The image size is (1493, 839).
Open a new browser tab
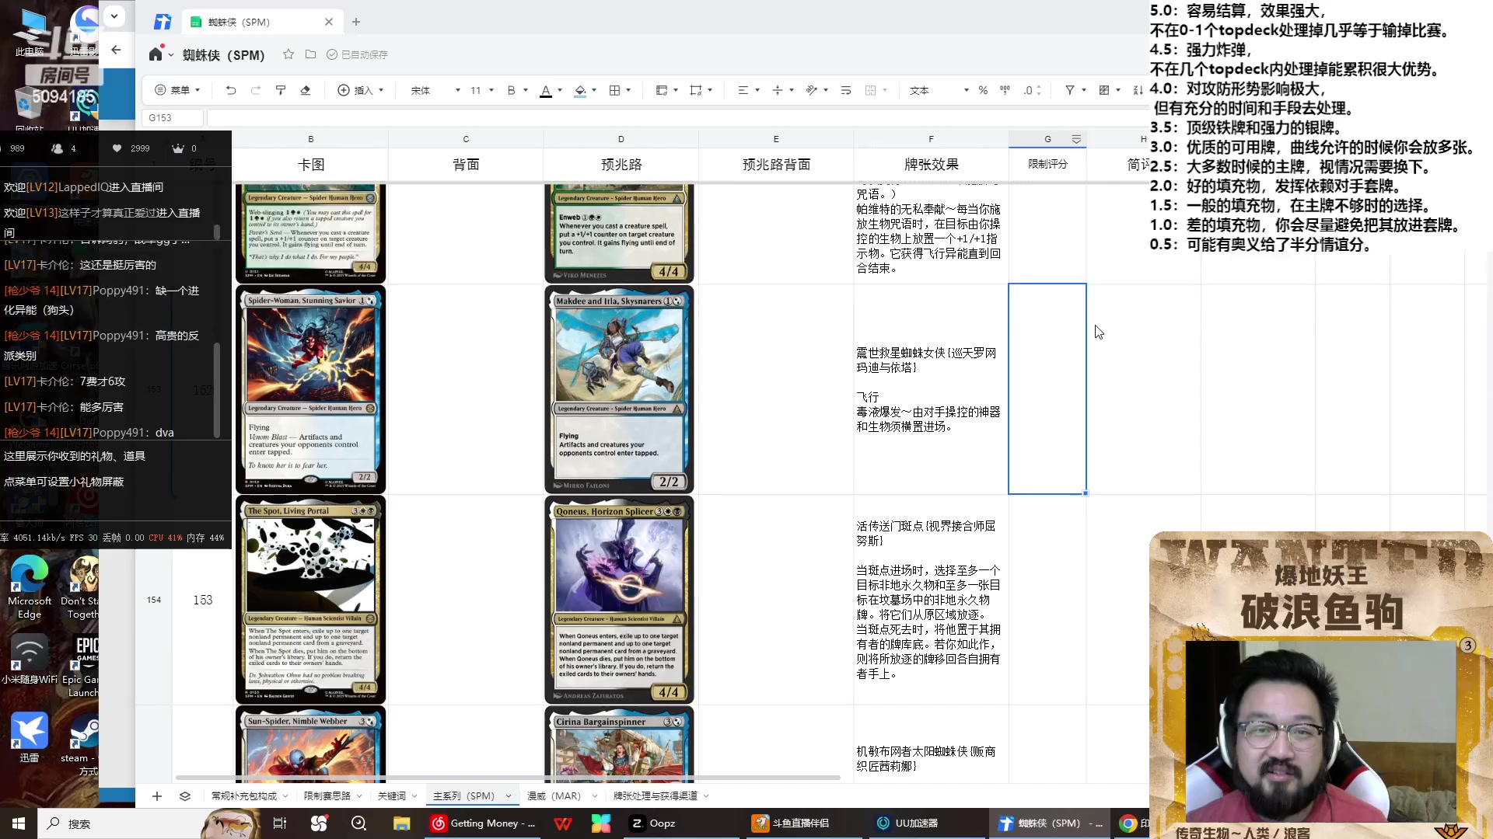coord(356,22)
